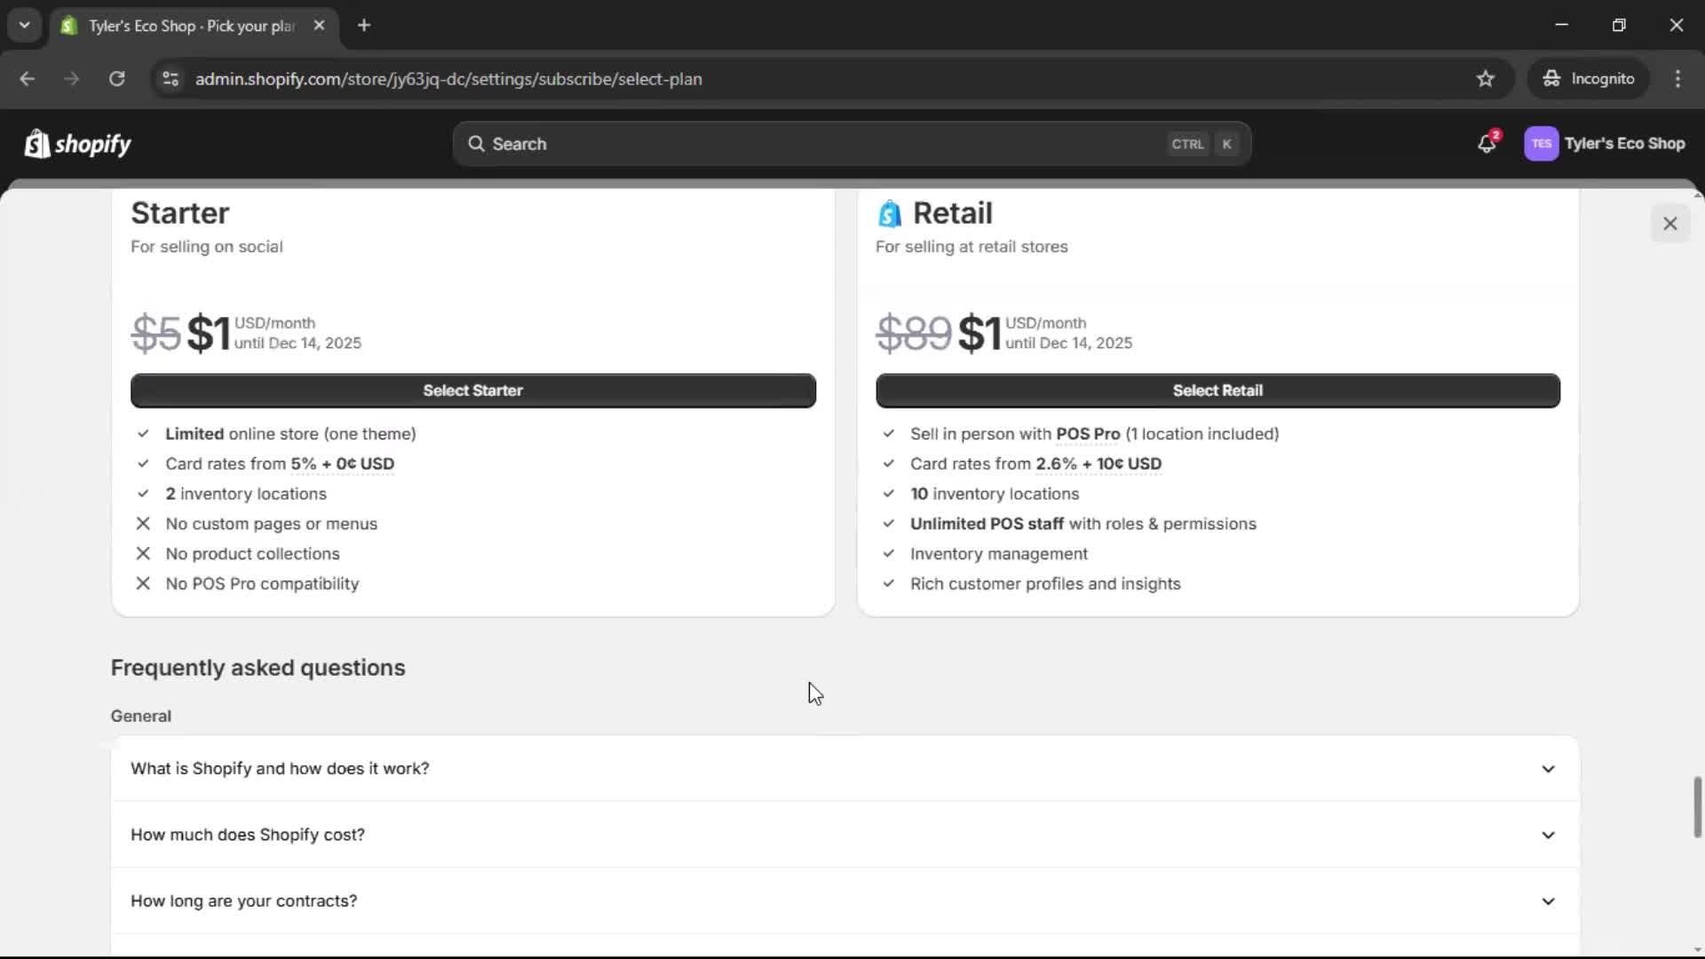Close the plan selection page
This screenshot has height=959, width=1705.
[x=1669, y=224]
